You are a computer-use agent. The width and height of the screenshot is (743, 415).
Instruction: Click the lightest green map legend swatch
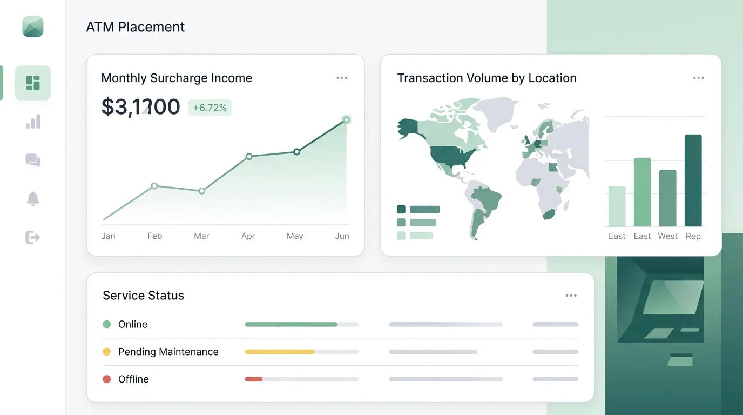tap(401, 235)
